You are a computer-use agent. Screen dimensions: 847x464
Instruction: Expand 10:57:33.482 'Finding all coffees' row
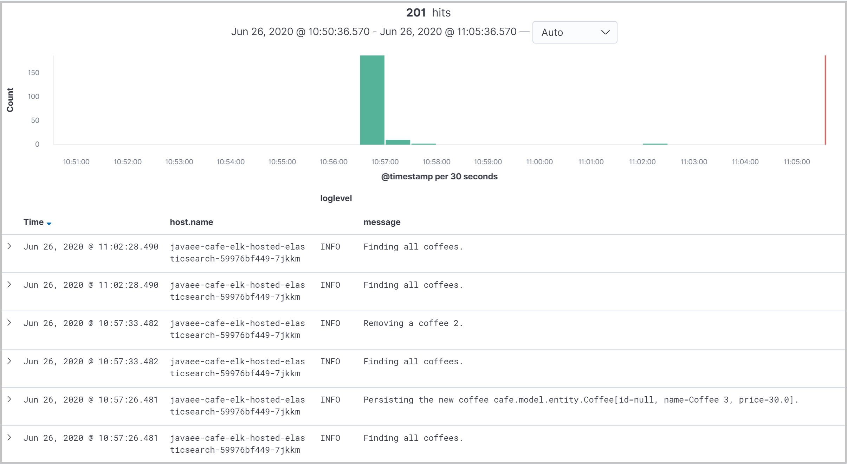9,361
